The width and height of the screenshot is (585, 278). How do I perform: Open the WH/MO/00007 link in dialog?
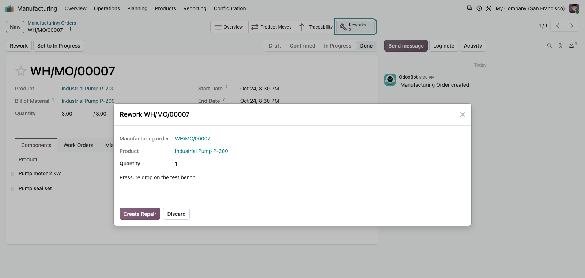pos(192,139)
